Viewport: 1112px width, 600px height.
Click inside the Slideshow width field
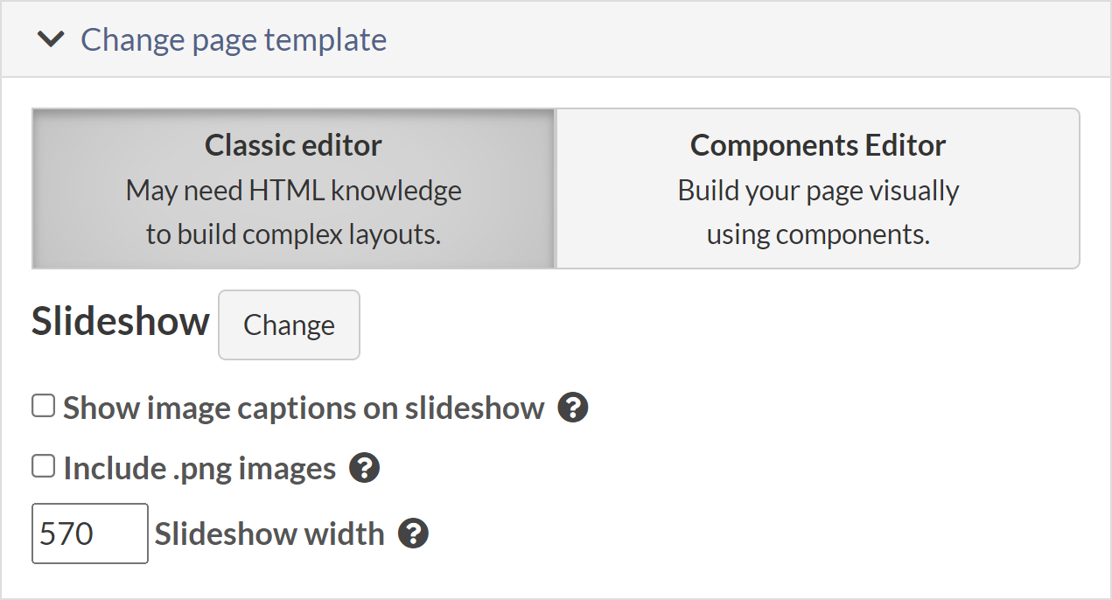(x=89, y=534)
